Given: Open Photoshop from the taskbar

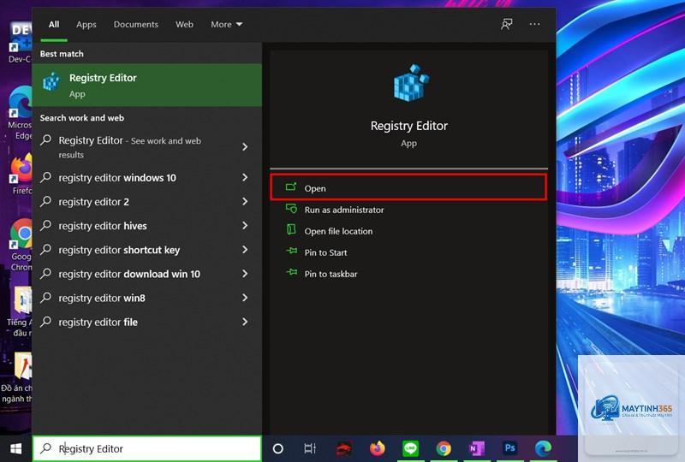Looking at the screenshot, I should 509,448.
